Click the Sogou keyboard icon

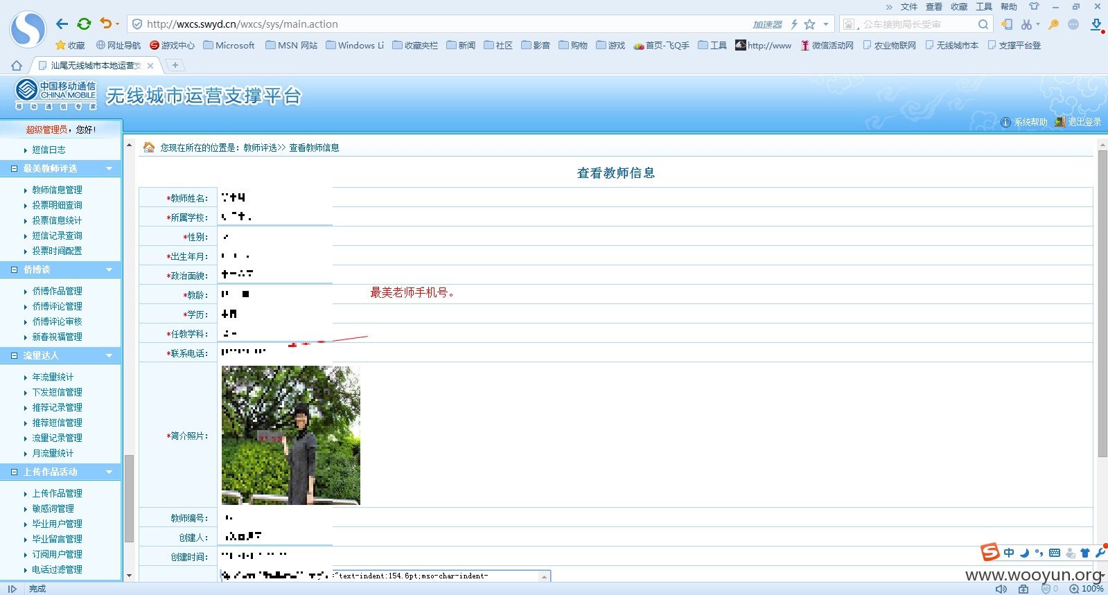point(1055,553)
